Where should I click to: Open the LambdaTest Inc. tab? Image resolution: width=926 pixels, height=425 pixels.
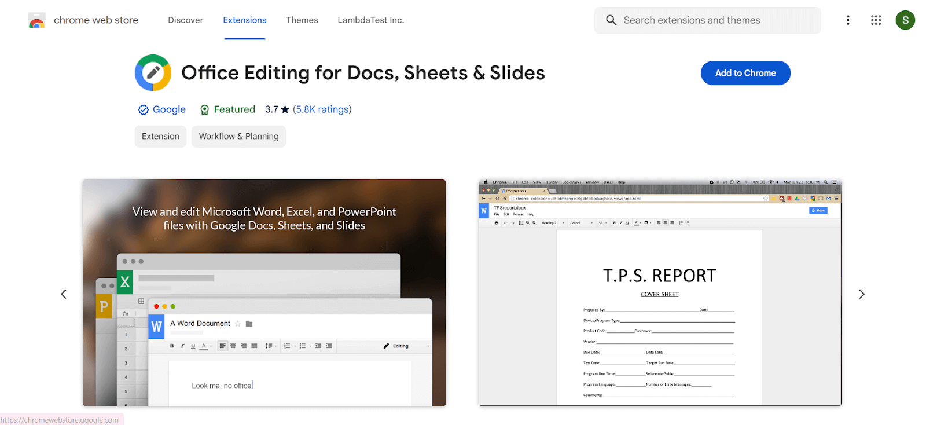[371, 20]
